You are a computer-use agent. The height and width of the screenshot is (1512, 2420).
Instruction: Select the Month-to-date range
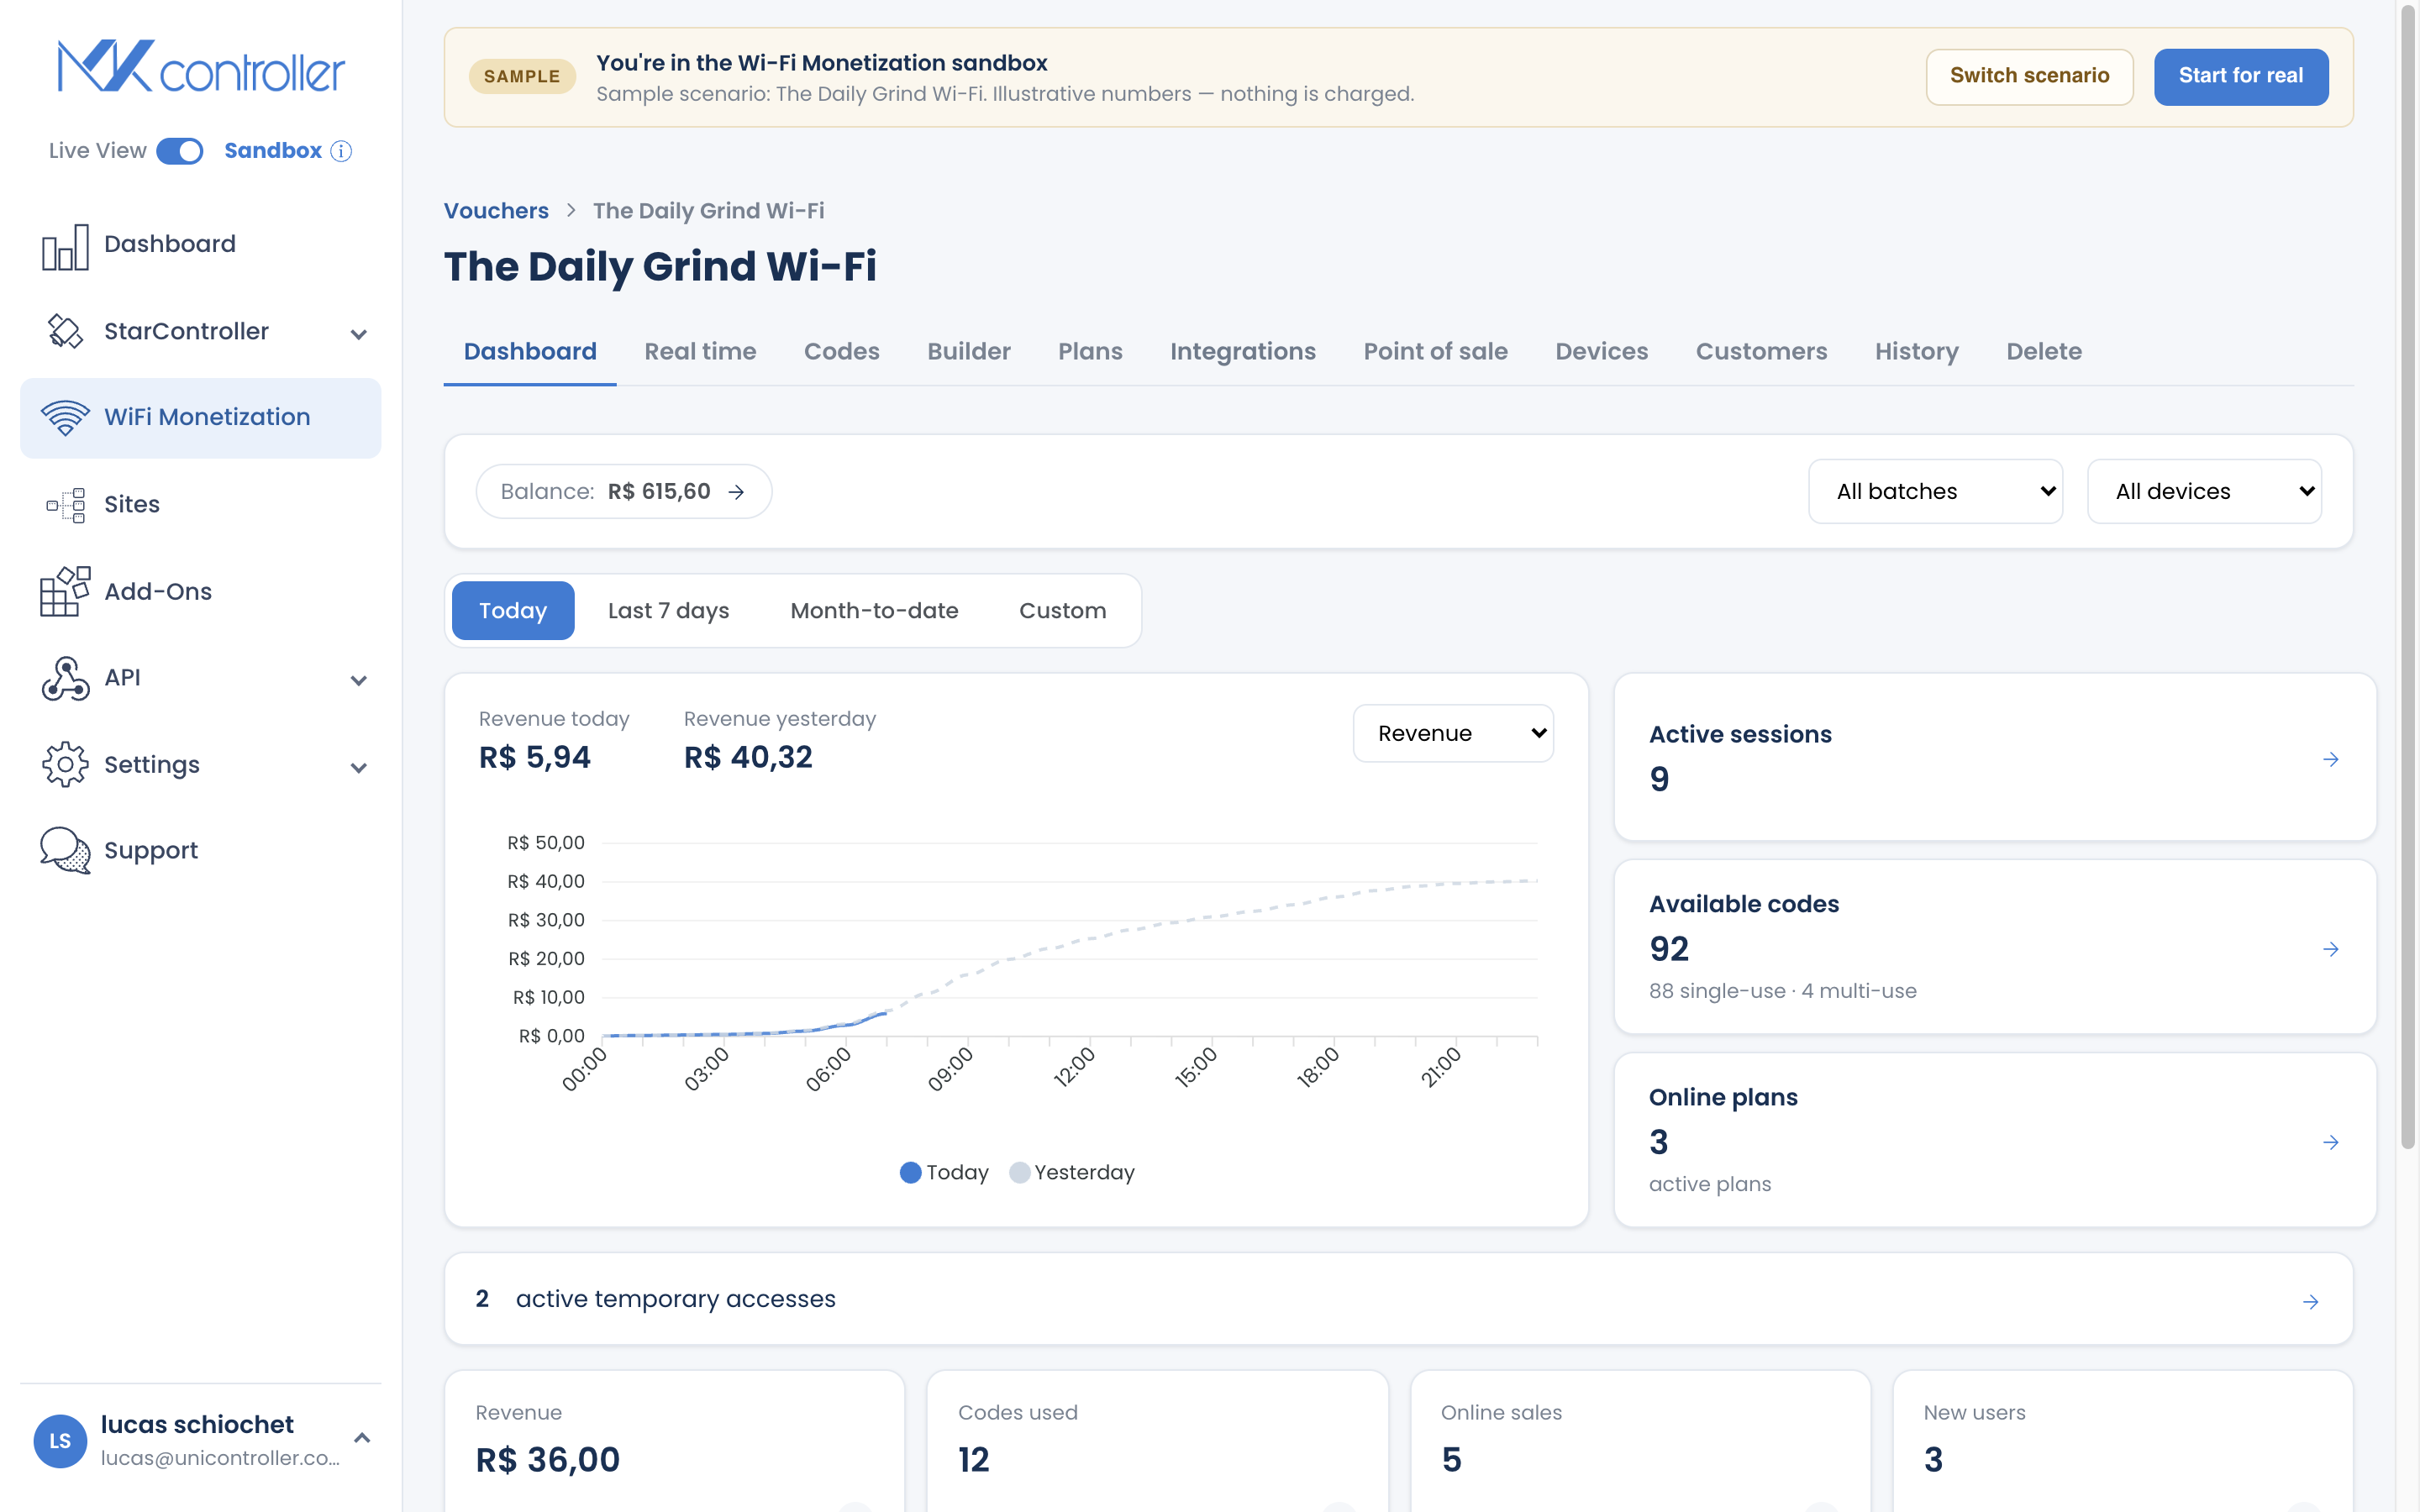(x=874, y=610)
